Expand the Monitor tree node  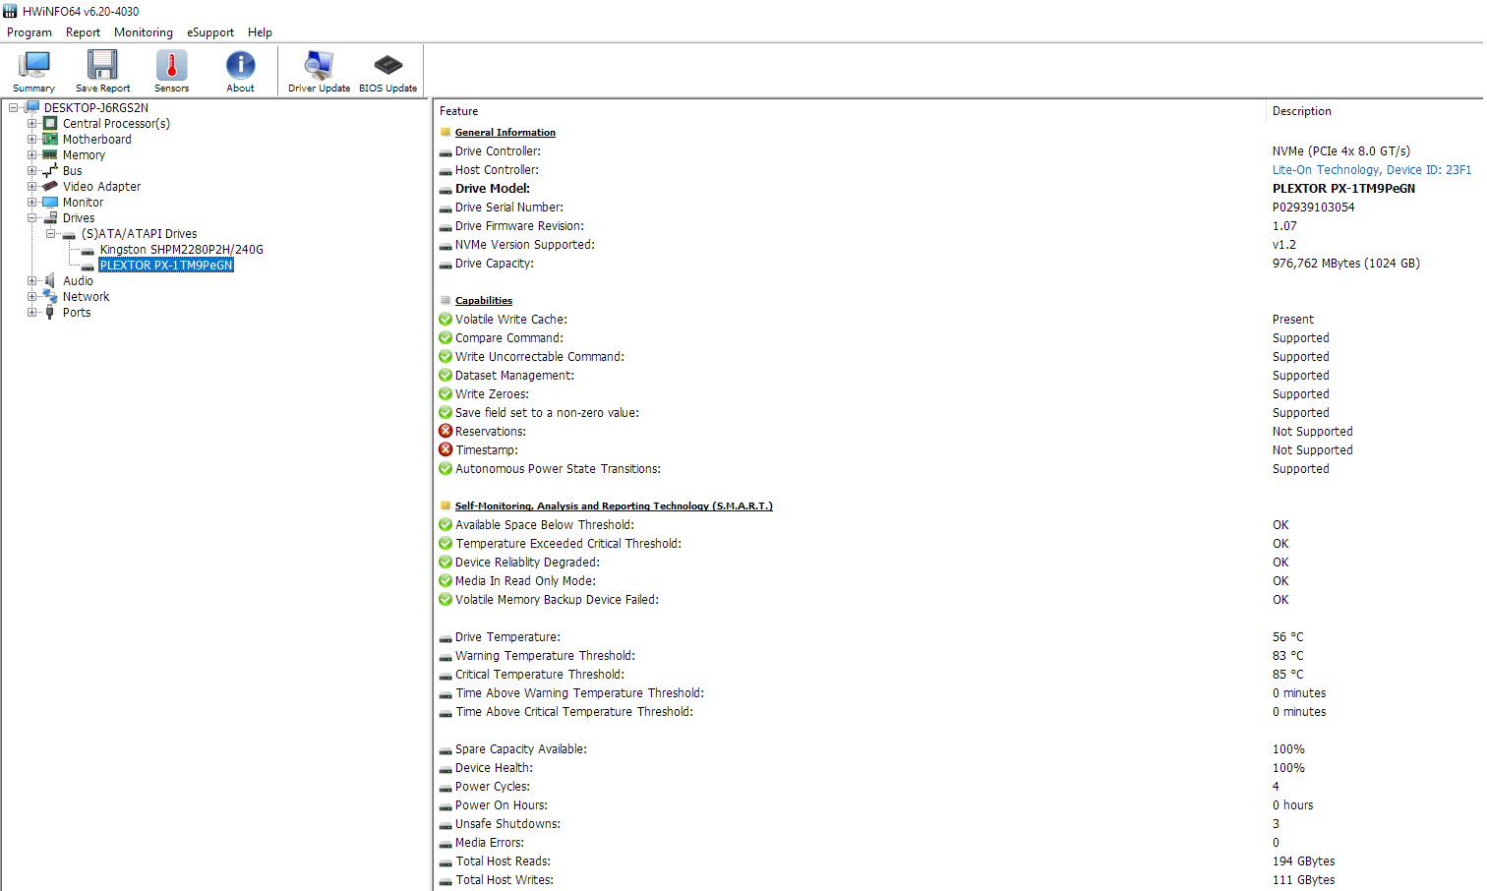(x=32, y=203)
